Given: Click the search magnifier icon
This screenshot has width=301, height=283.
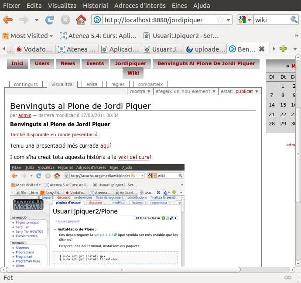Looking at the screenshot, I should 295,20.
